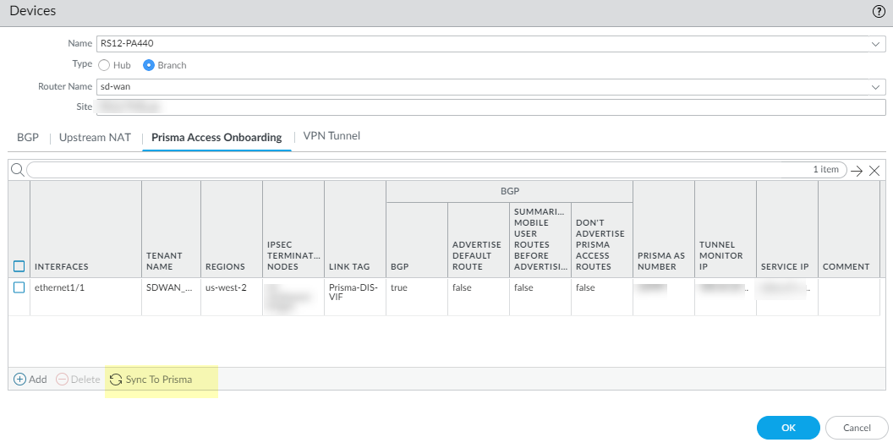Select the Hub radio button

pos(104,65)
